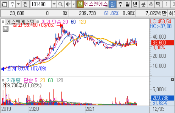The height and width of the screenshot is (113, 175).
Task: Toggle the square marker beside 종가 단순 label
Action: click(x=38, y=22)
